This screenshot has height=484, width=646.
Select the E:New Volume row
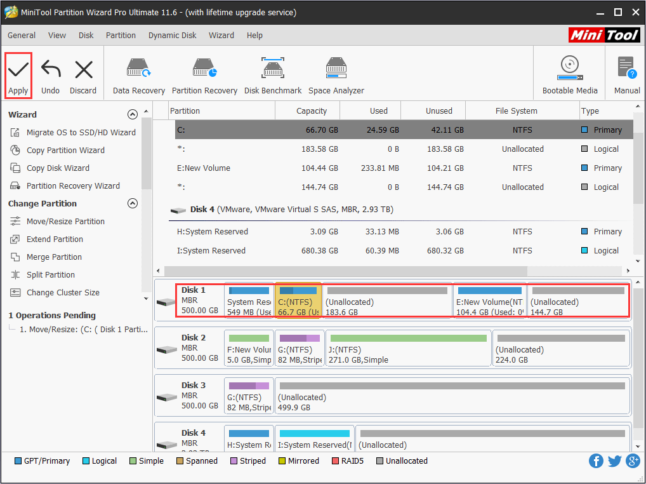(x=404, y=168)
